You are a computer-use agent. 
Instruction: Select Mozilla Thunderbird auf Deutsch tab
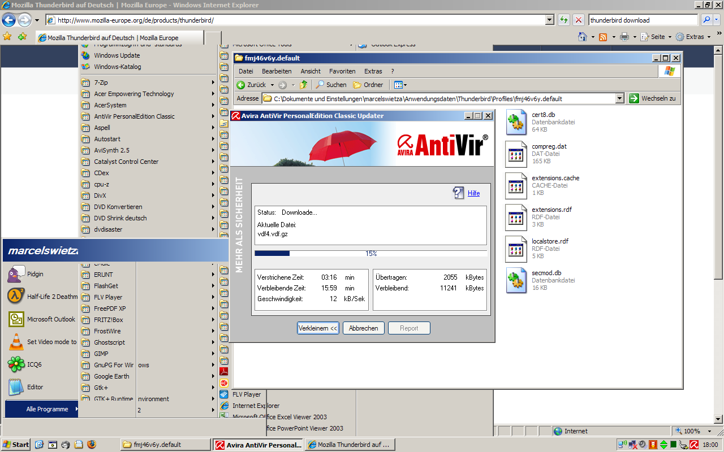click(119, 38)
